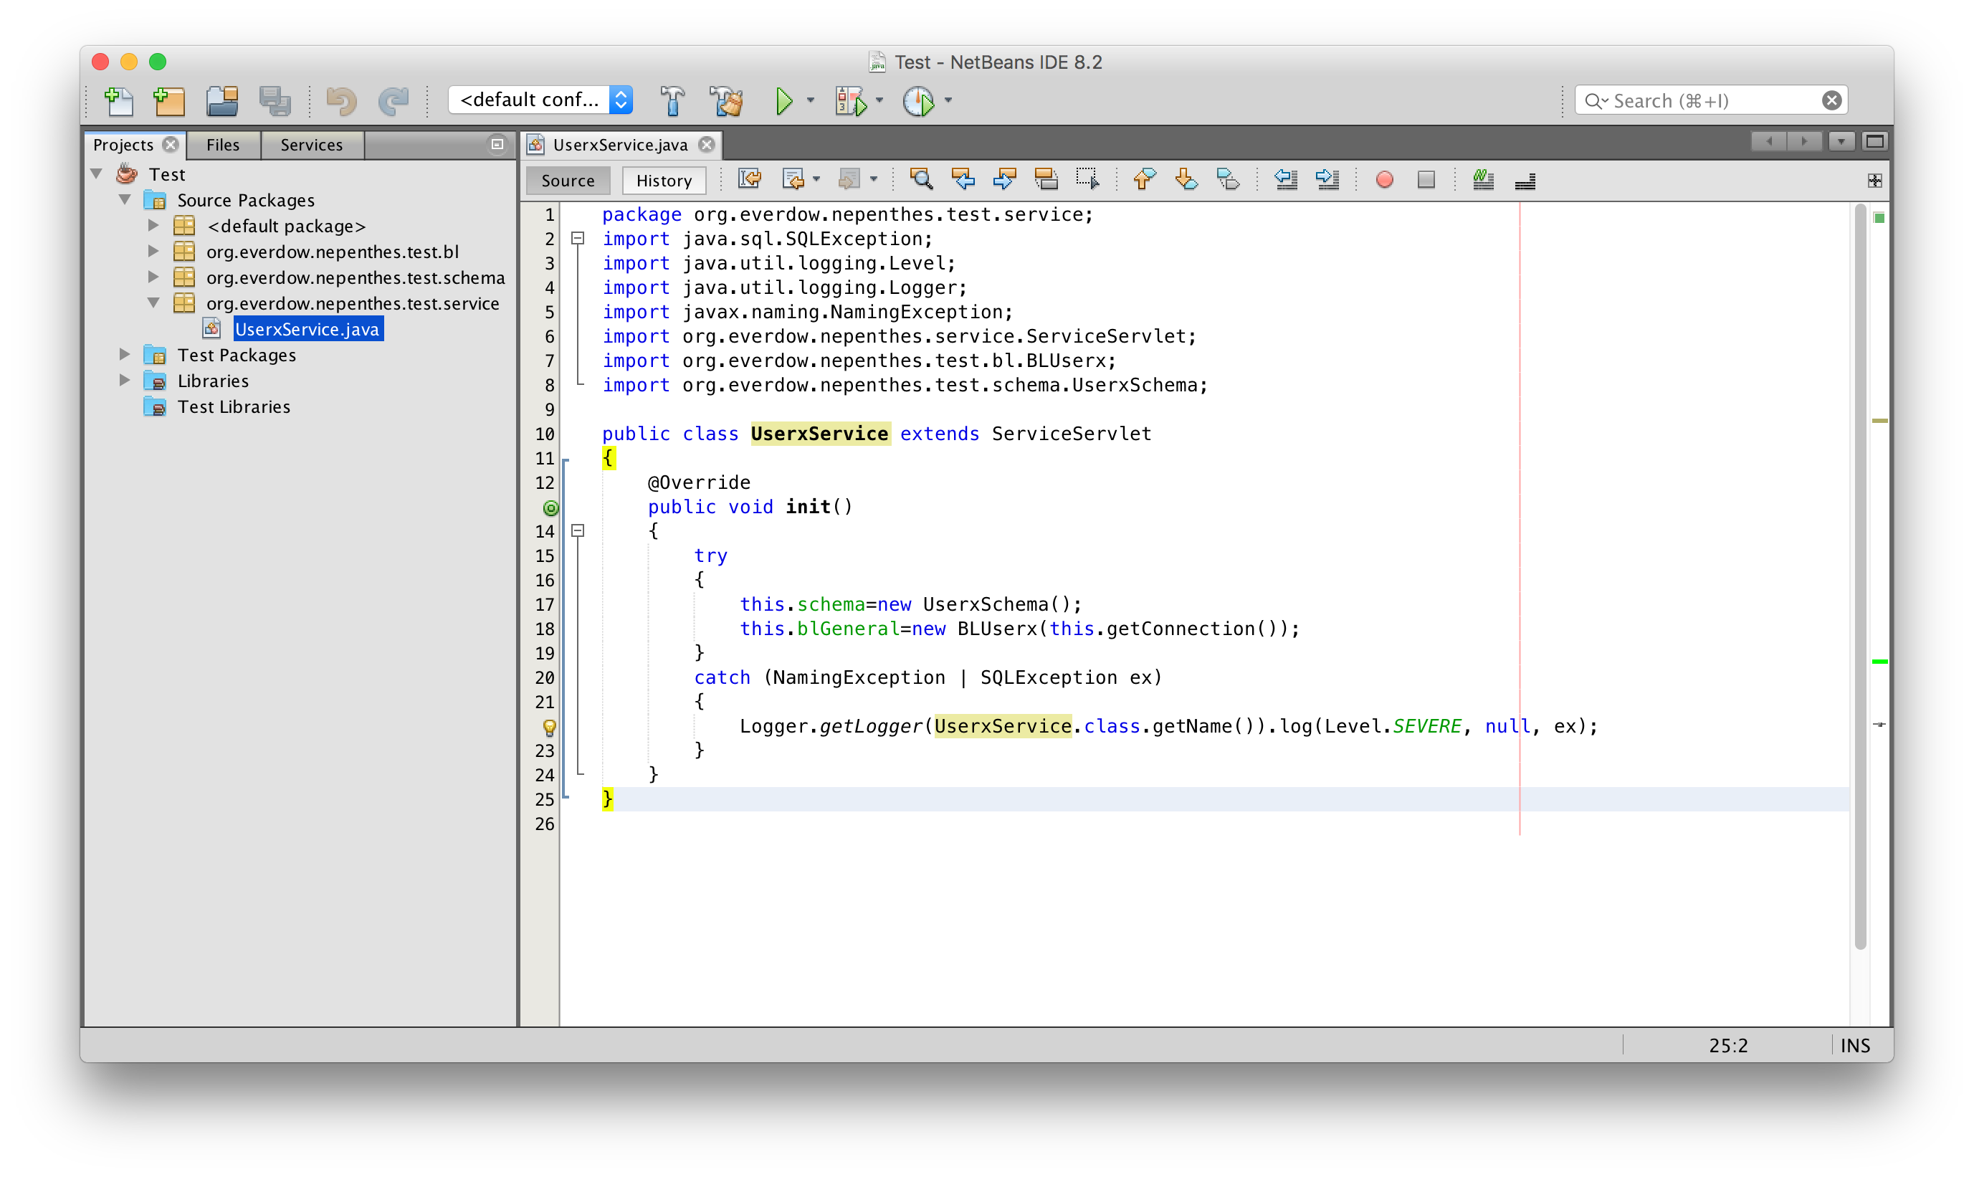Toggle Rectangular Selection mode
The image size is (1974, 1177).
click(x=1087, y=180)
